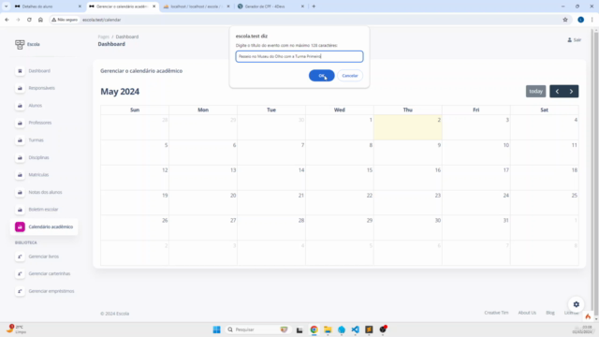Open Chrome from the taskbar
Image resolution: width=599 pixels, height=337 pixels.
314,330
